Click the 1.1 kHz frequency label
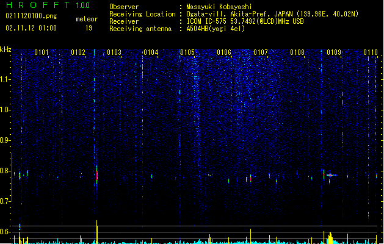This screenshot has height=244, width=384. tap(5, 79)
